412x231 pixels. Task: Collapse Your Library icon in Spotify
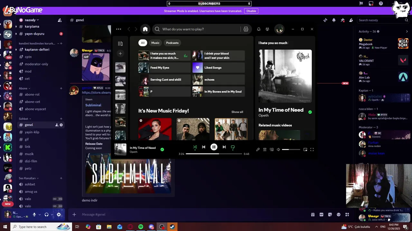120,44
